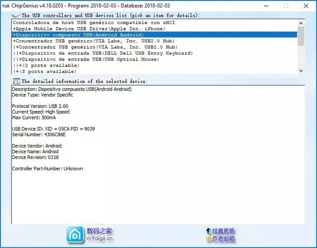Image resolution: width=317 pixels, height=248 pixels.
Task: Click the device list scroll up arrow
Action: pos(301,23)
